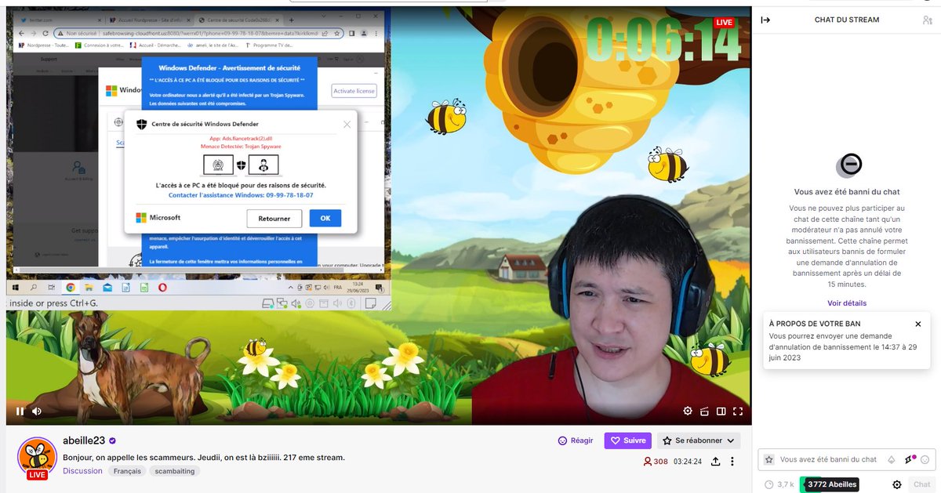
Task: Click the stream title starting with Bonjour
Action: [204, 457]
